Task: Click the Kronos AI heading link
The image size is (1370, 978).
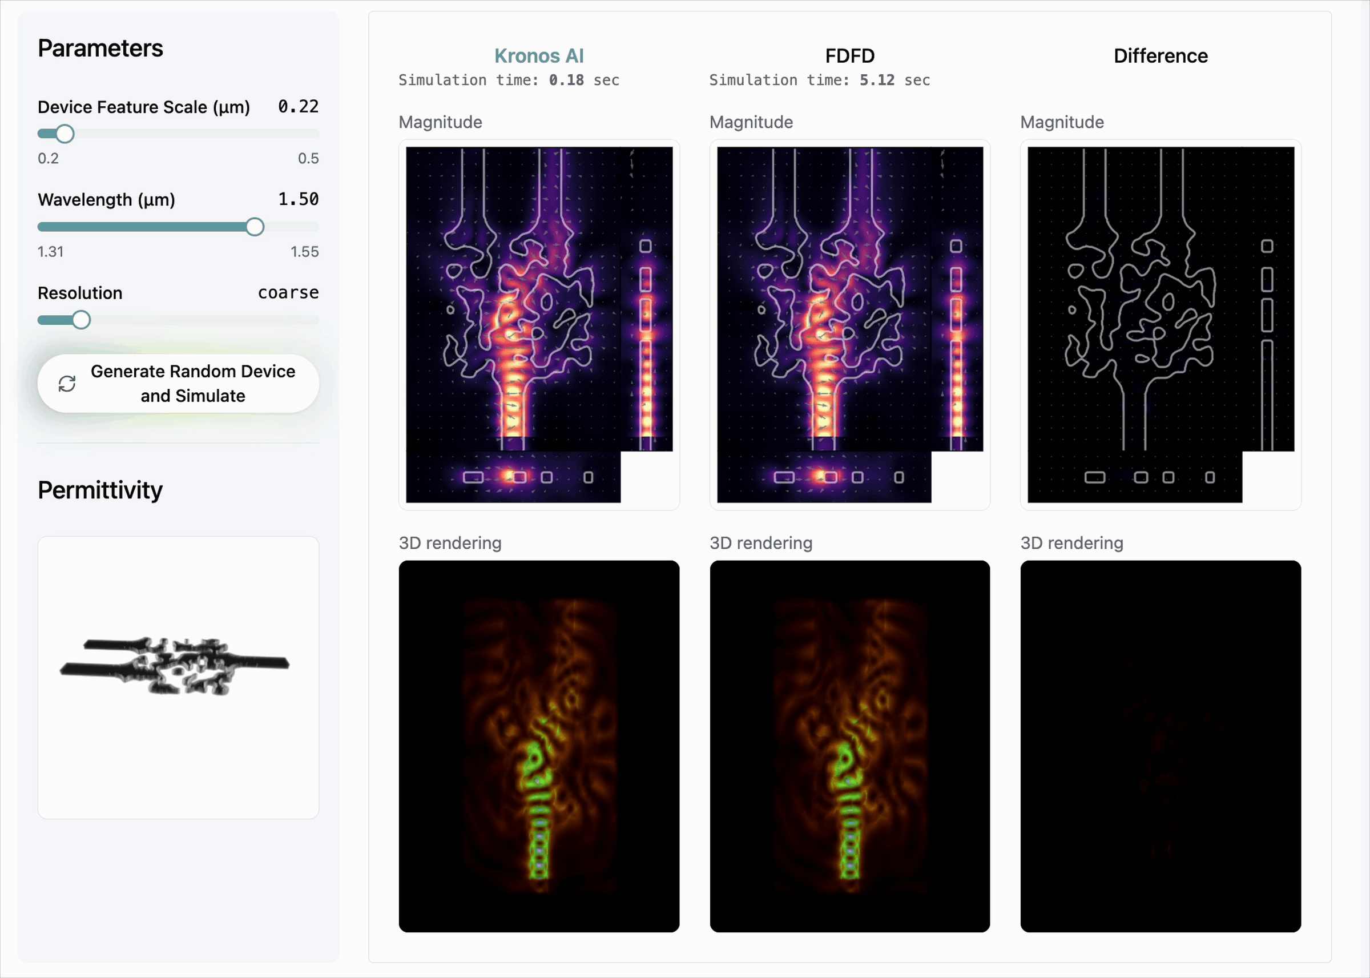Action: pyautogui.click(x=539, y=56)
